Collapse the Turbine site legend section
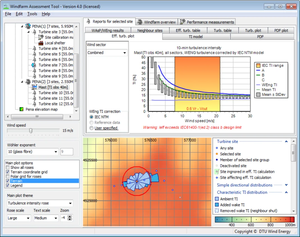This screenshot has height=237, width=300. (286, 142)
